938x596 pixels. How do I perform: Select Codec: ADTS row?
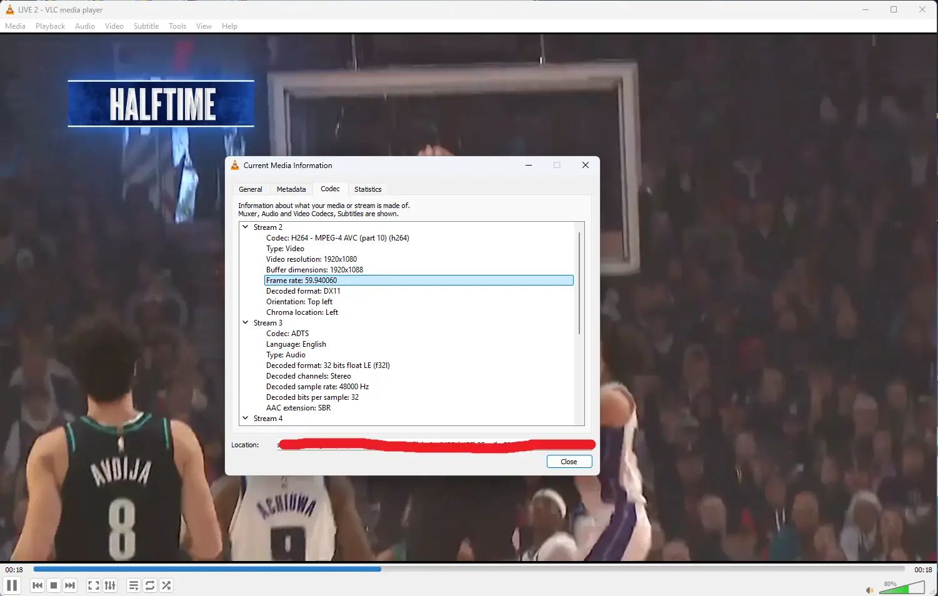(419, 334)
